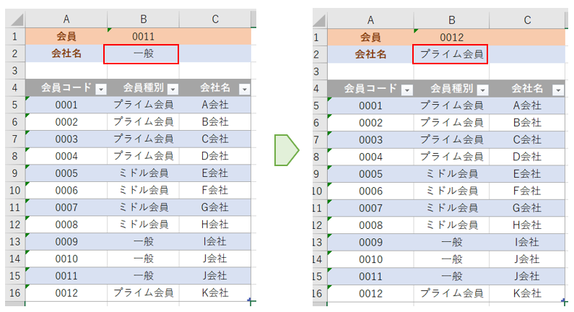
Task: Expand 会員種別 filter arrow in right table
Action: [482, 89]
